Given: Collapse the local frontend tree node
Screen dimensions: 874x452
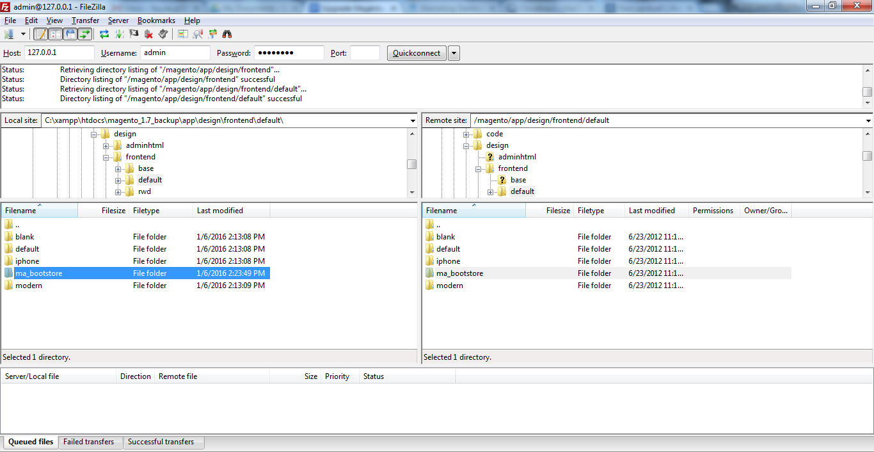Looking at the screenshot, I should tap(106, 157).
